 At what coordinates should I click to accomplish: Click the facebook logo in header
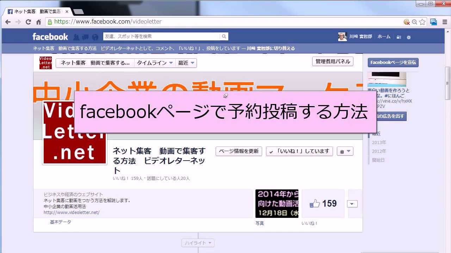(x=50, y=37)
